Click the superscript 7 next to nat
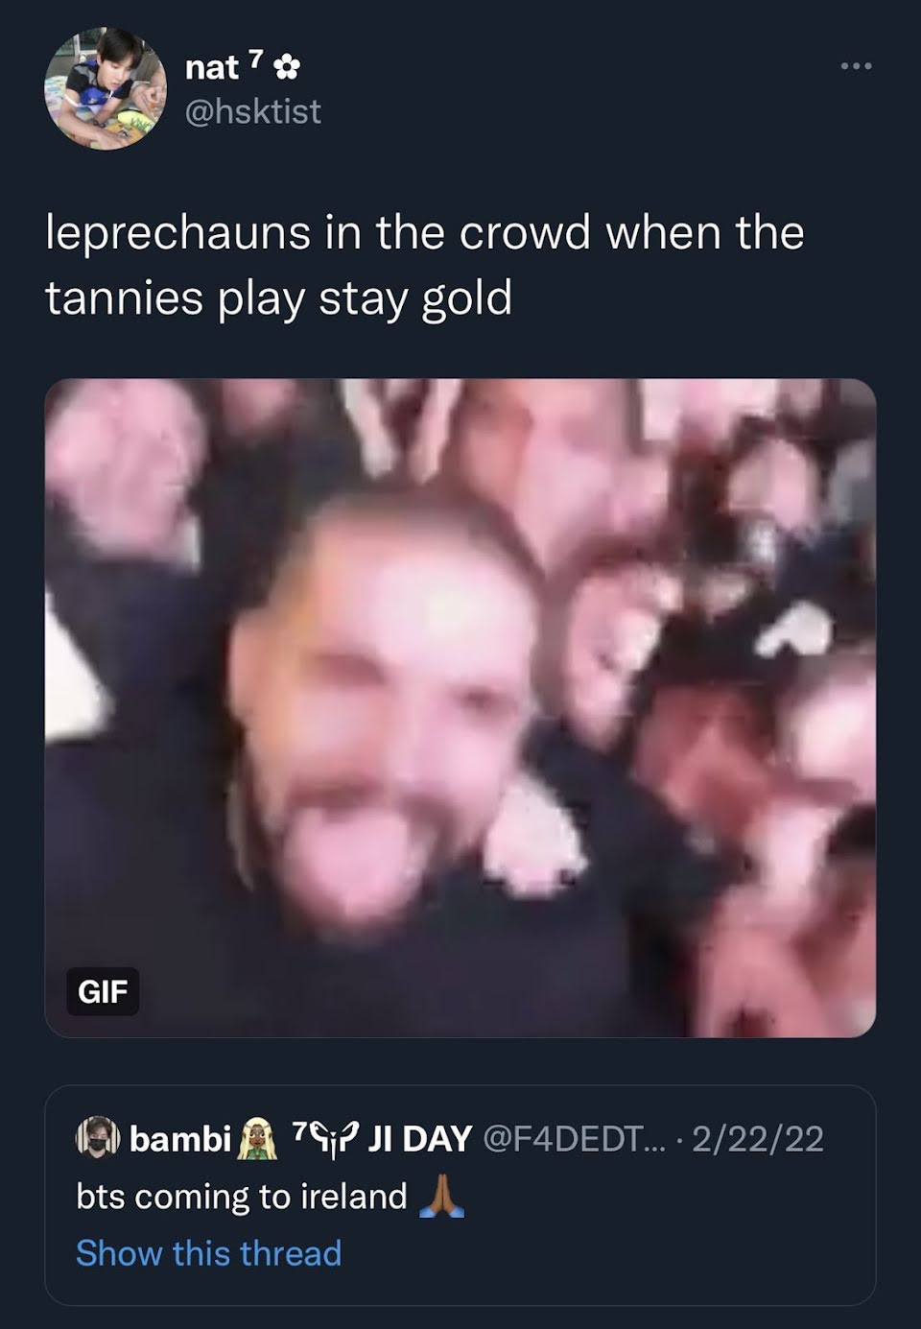Viewport: 921px width, 1329px height. click(x=254, y=60)
